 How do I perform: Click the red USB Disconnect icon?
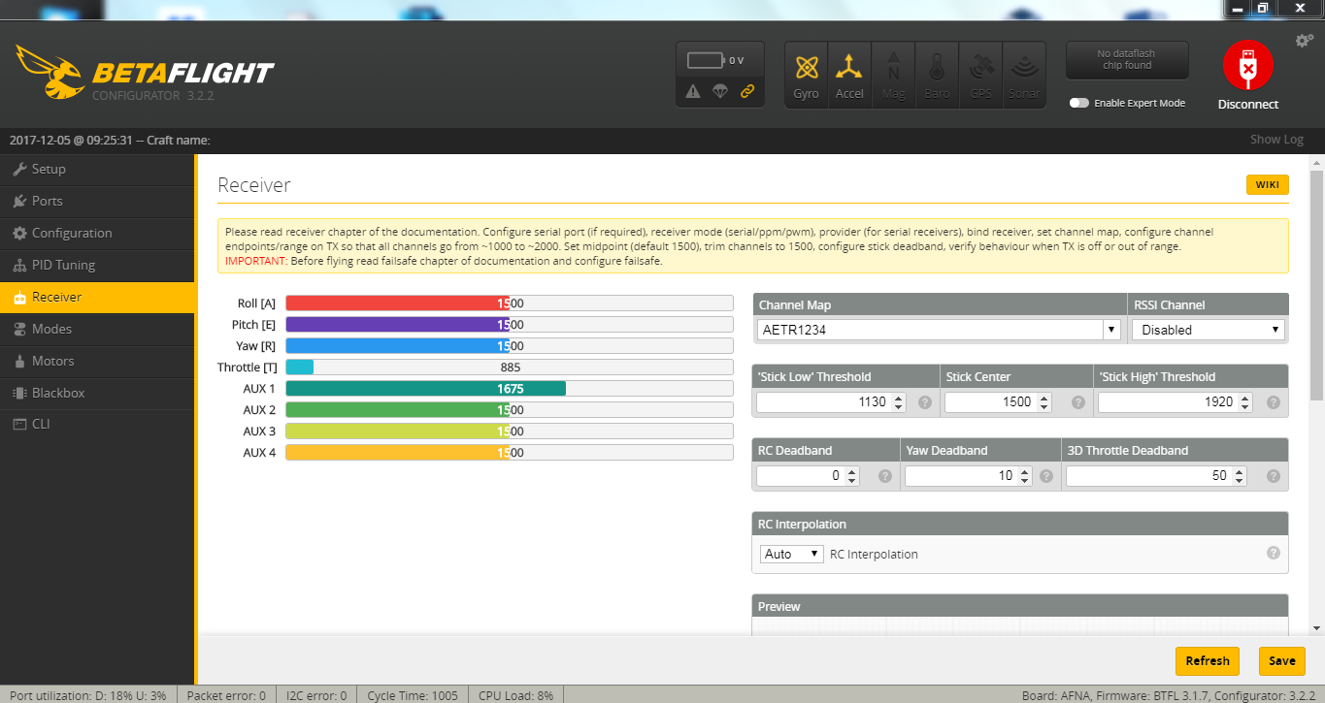coord(1247,66)
